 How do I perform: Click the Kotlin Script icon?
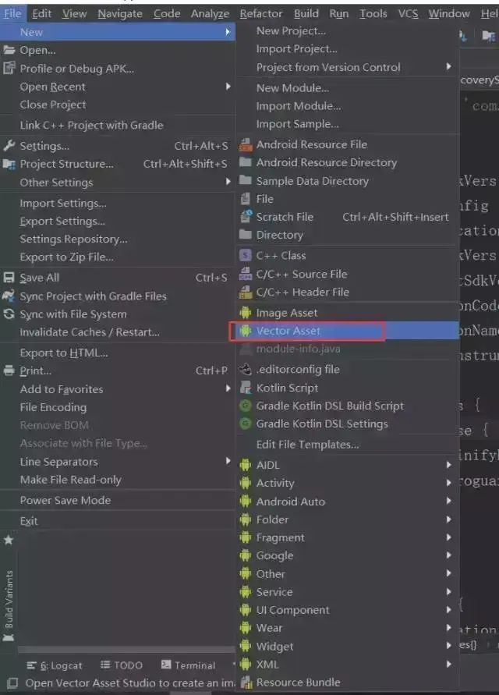pyautogui.click(x=246, y=388)
